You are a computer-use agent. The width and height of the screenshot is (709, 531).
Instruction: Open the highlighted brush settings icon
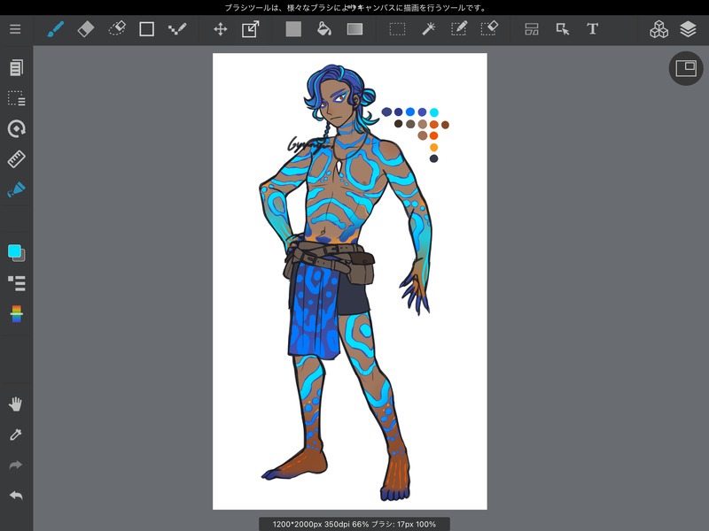[16, 189]
